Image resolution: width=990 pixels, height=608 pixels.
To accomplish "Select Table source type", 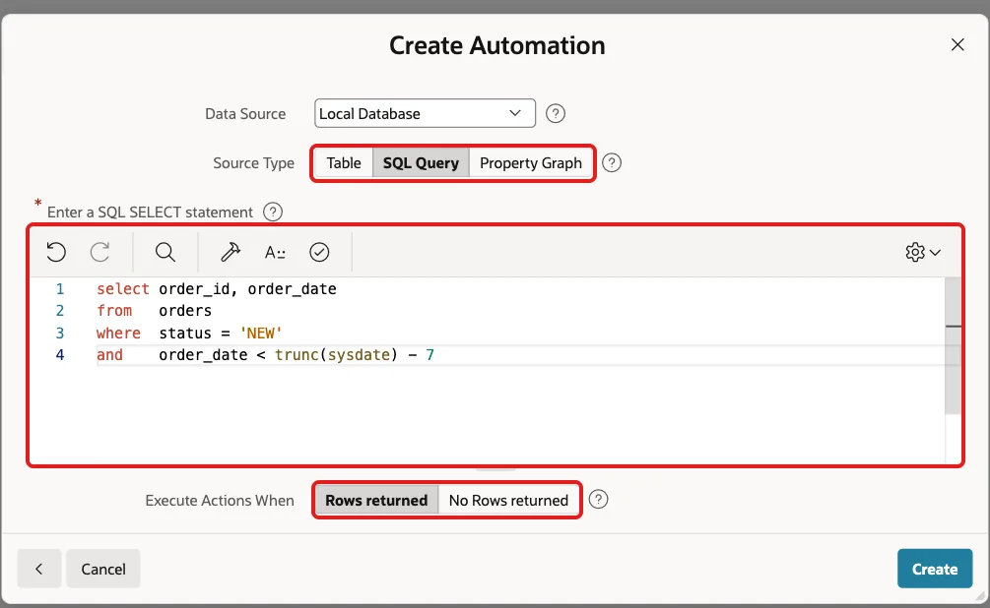I will click(x=344, y=162).
